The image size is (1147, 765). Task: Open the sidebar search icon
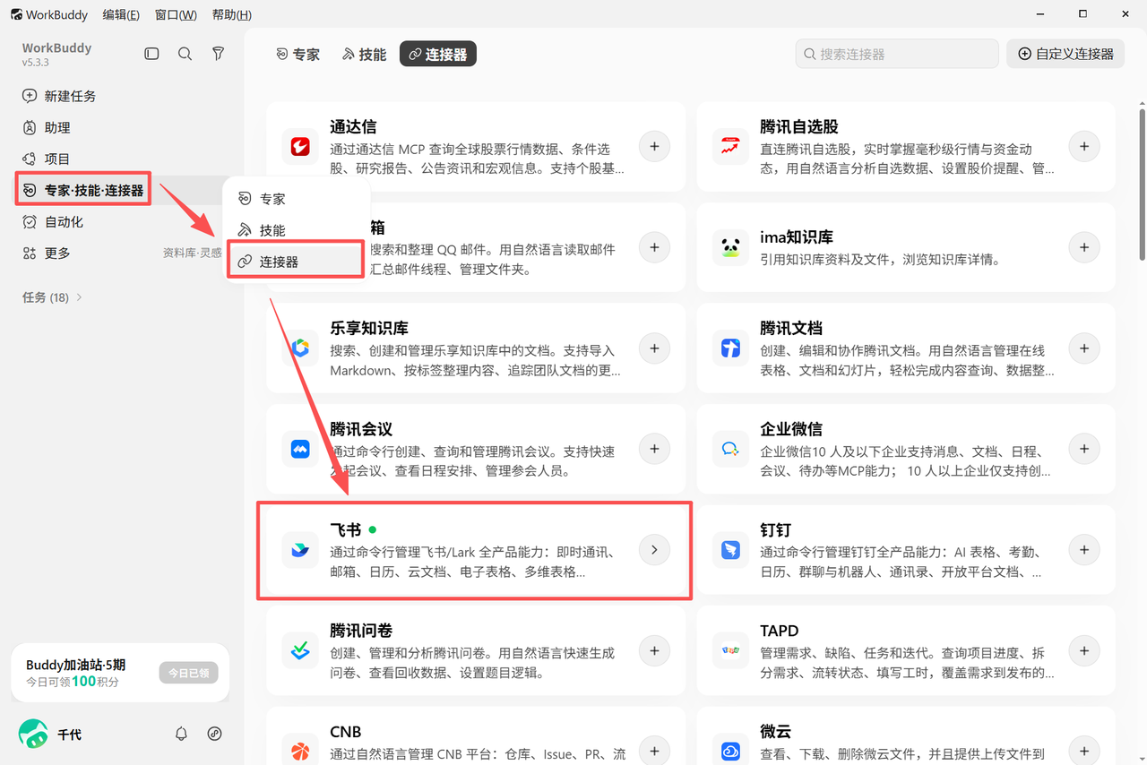tap(185, 54)
